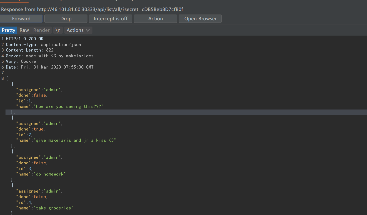
Task: Open the Action menu button
Action: (x=155, y=19)
